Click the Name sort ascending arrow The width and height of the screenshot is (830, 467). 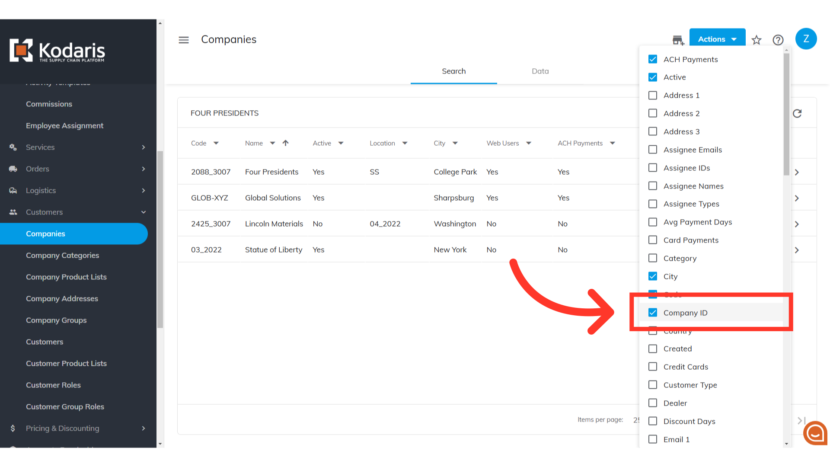[285, 143]
